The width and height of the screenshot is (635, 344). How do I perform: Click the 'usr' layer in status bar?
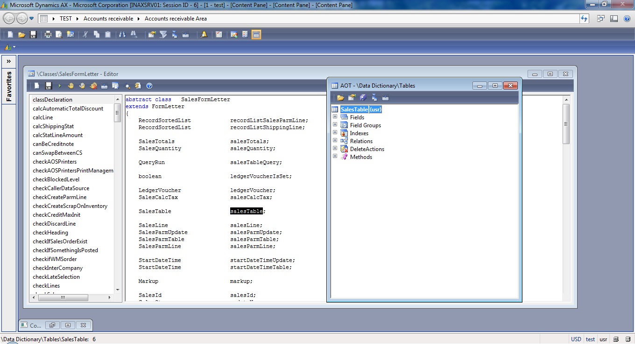tap(603, 339)
